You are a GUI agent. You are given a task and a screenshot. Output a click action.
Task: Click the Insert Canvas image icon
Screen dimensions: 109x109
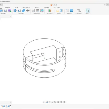(x=71, y=11)
